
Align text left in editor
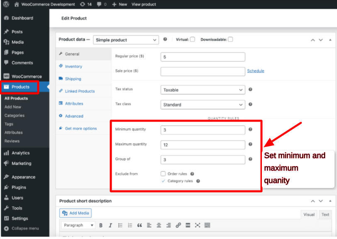(149, 225)
